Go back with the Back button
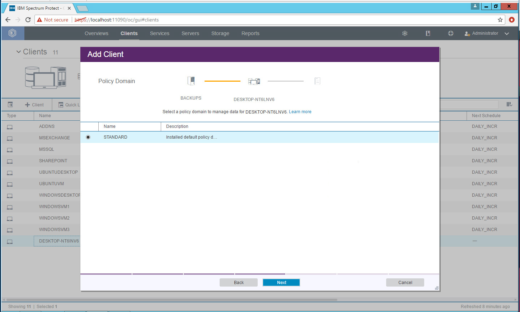520x312 pixels. coord(239,283)
